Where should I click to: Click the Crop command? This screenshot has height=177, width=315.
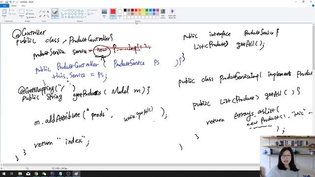(x=30, y=10)
